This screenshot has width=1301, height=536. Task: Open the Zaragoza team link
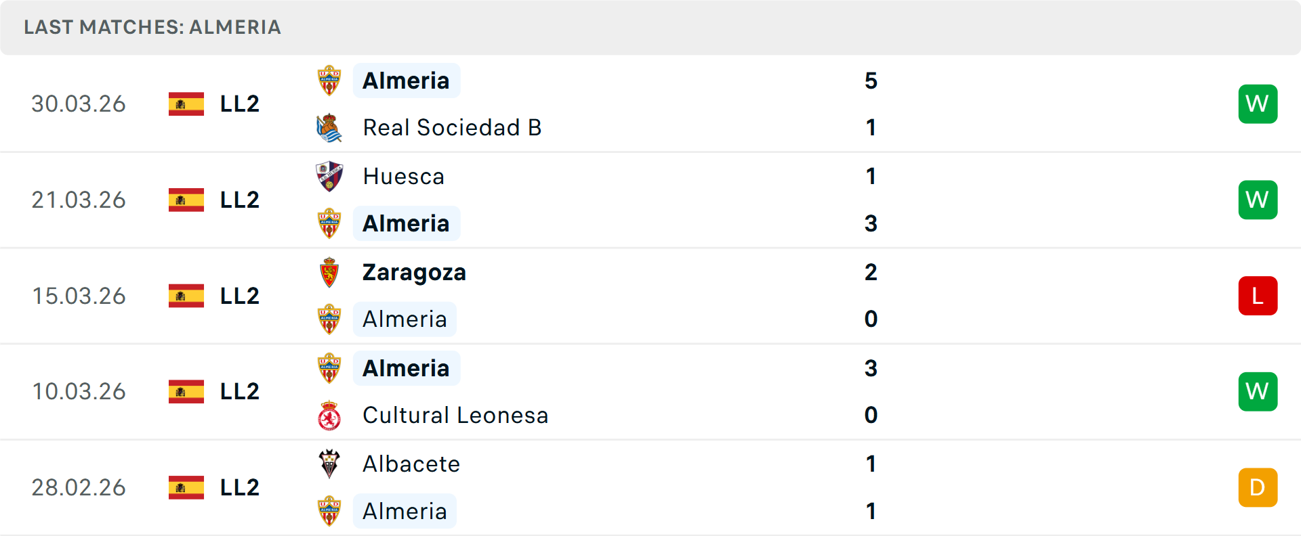(414, 273)
